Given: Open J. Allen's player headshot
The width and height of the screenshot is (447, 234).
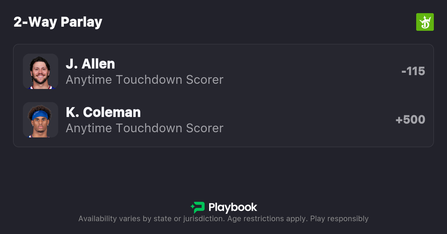Looking at the screenshot, I should pyautogui.click(x=41, y=71).
